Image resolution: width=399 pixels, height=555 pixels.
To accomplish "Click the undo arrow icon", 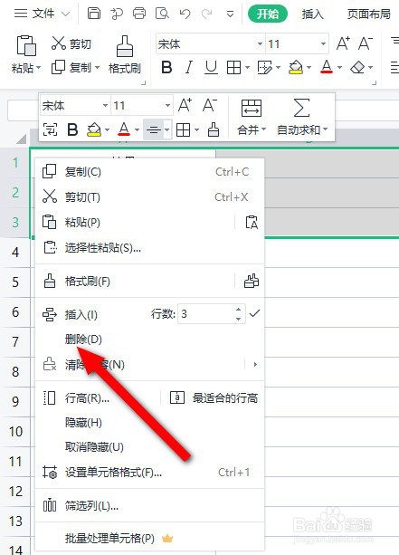I will (185, 14).
